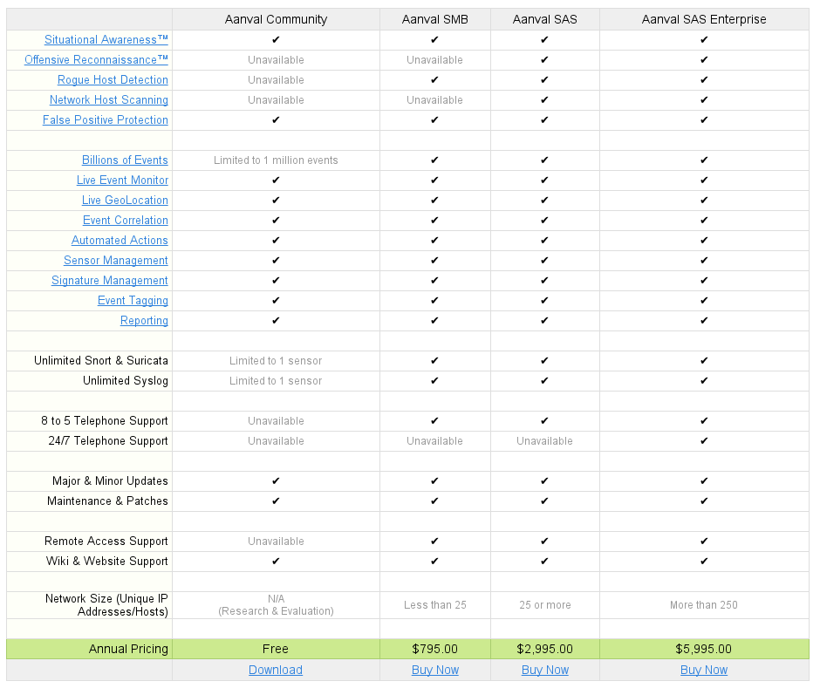Click the 'Unlimited Syslog' label
The height and width of the screenshot is (688, 820).
pyautogui.click(x=126, y=380)
